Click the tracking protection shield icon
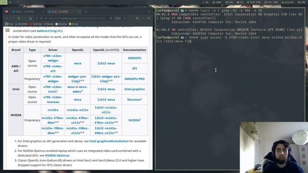 coord(37,18)
